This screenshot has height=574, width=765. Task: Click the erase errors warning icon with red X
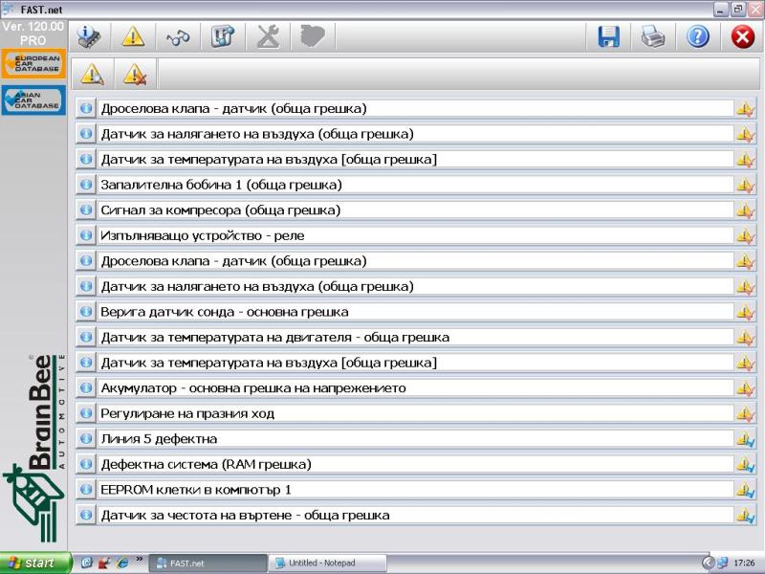[136, 74]
